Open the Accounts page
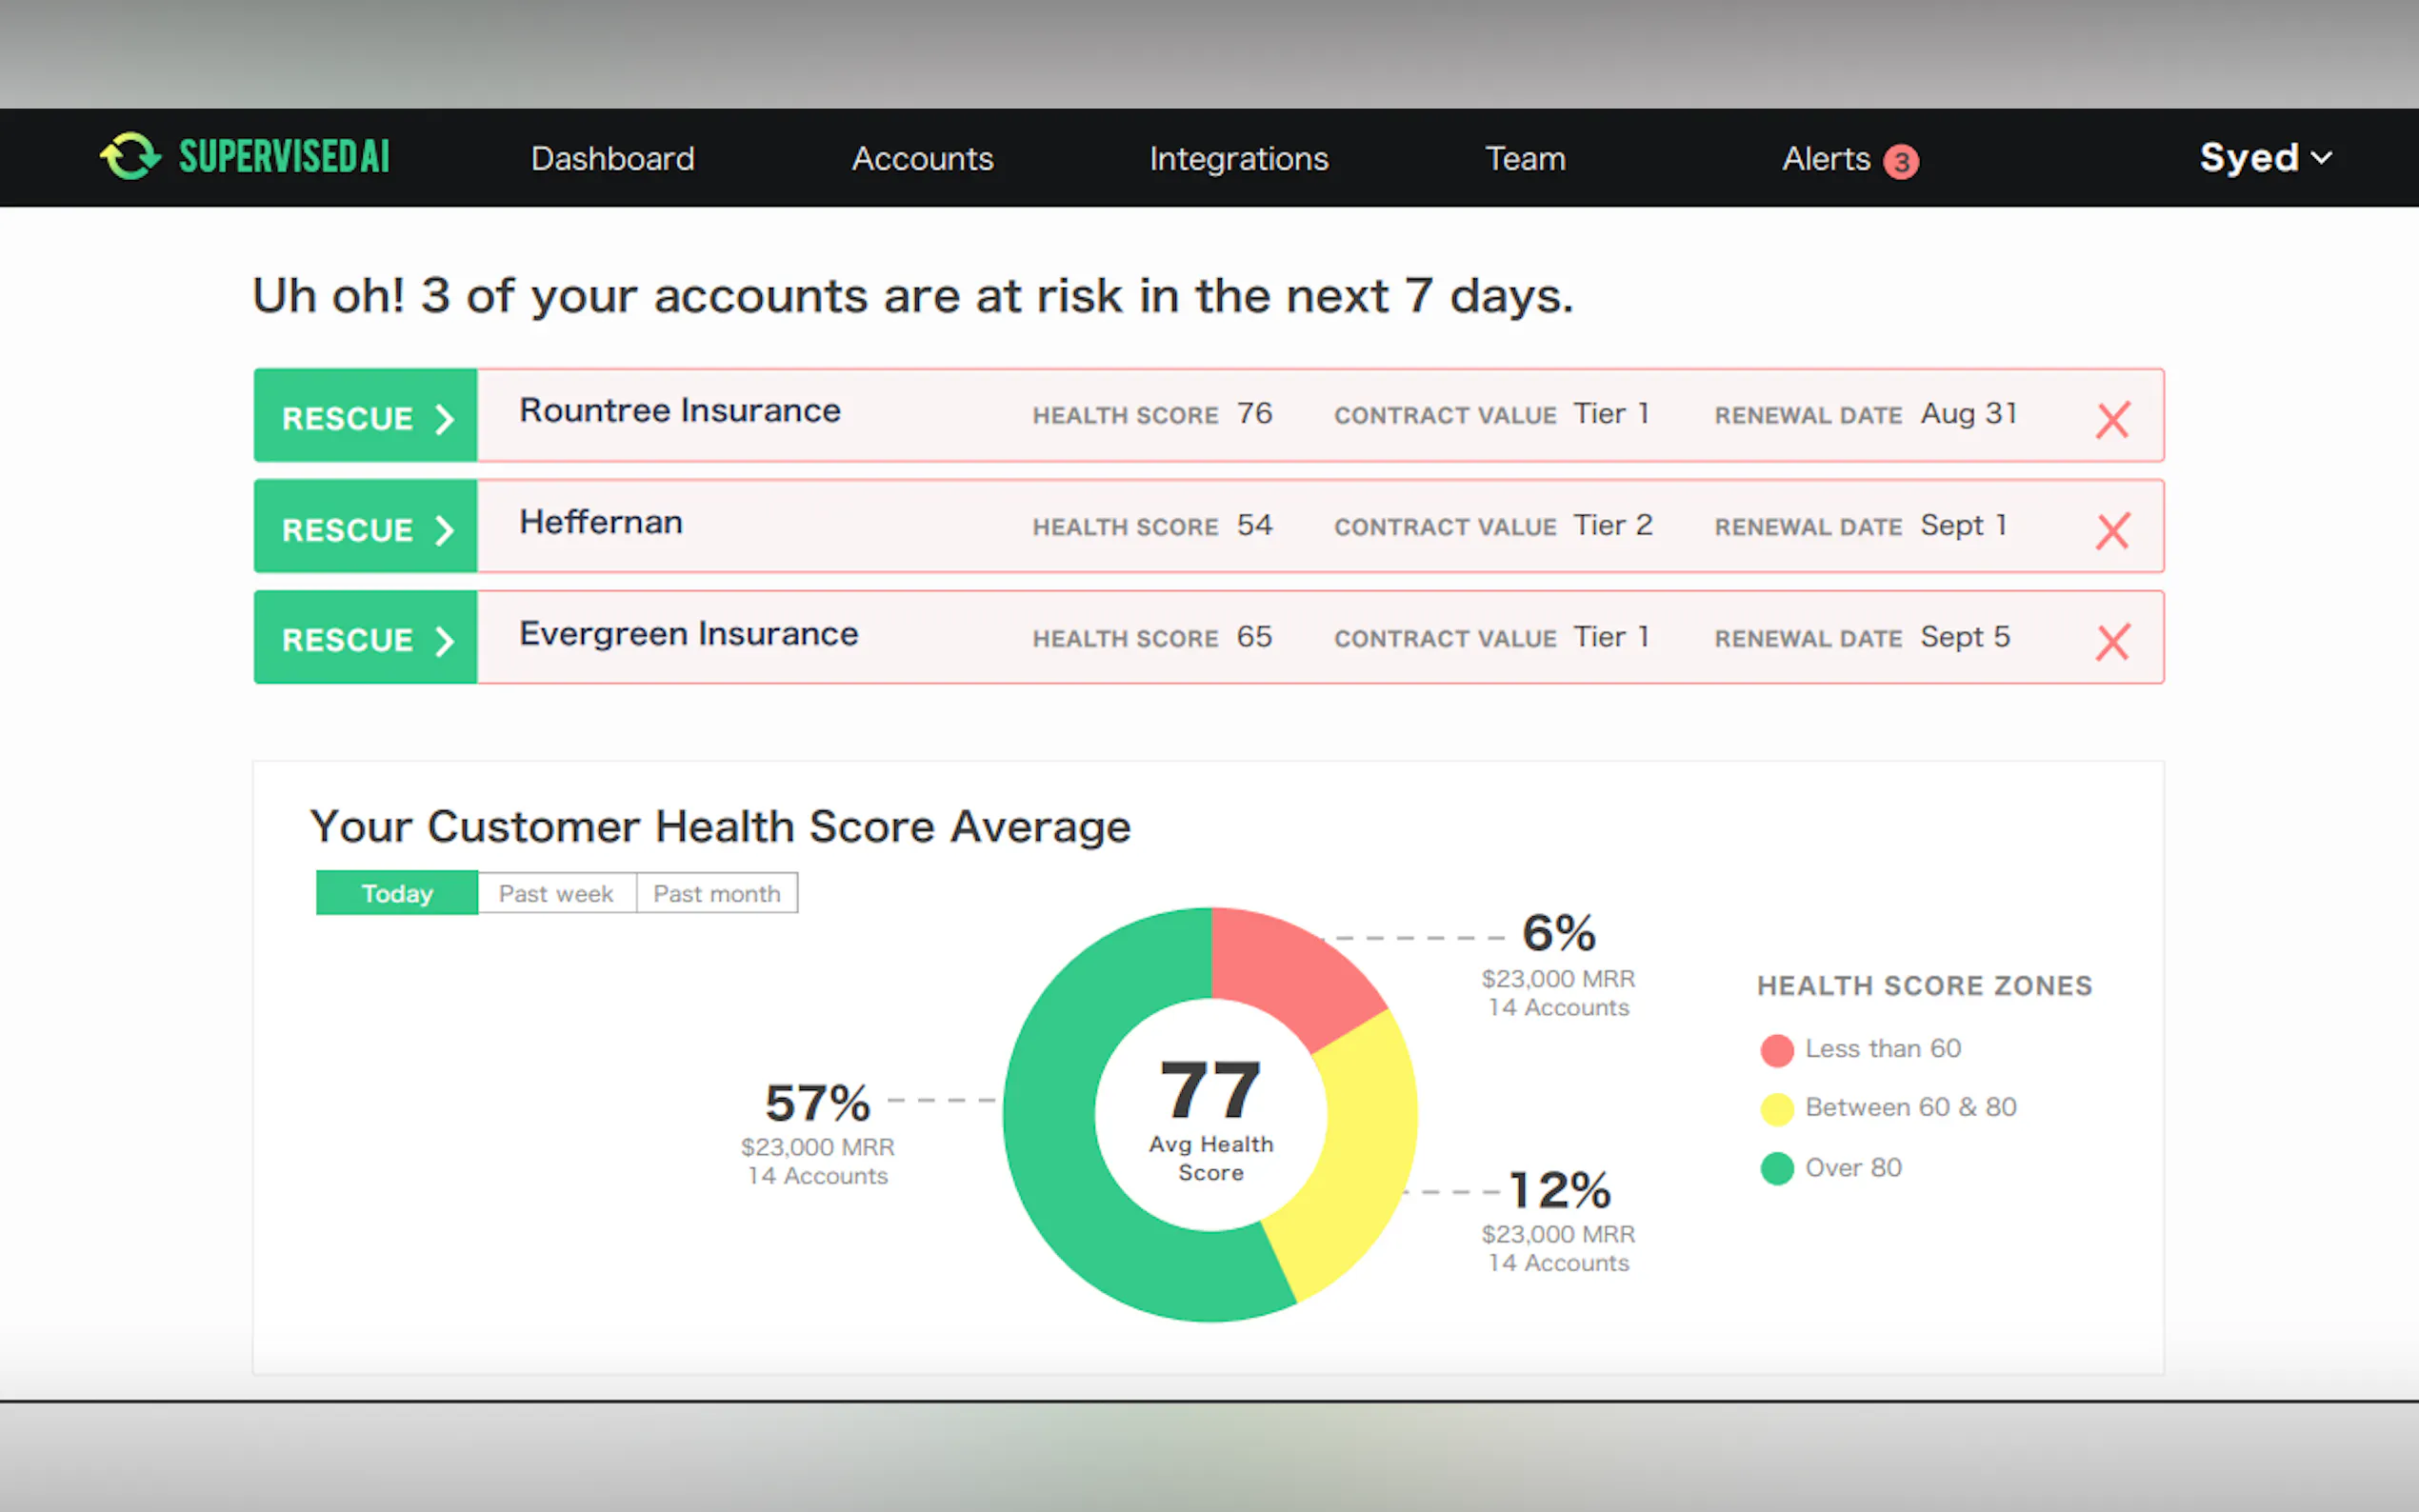This screenshot has height=1512, width=2419. pos(922,159)
